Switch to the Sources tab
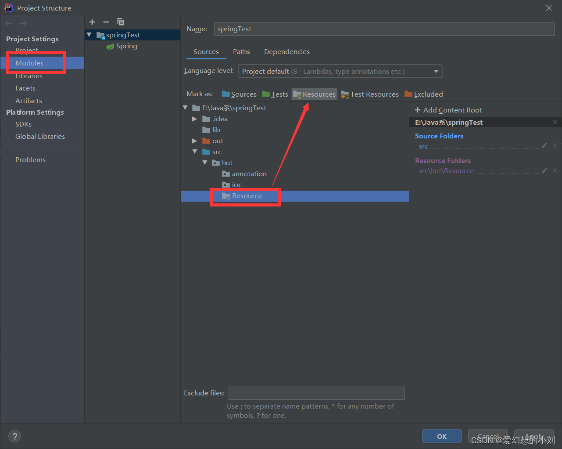The width and height of the screenshot is (562, 449). click(x=206, y=52)
